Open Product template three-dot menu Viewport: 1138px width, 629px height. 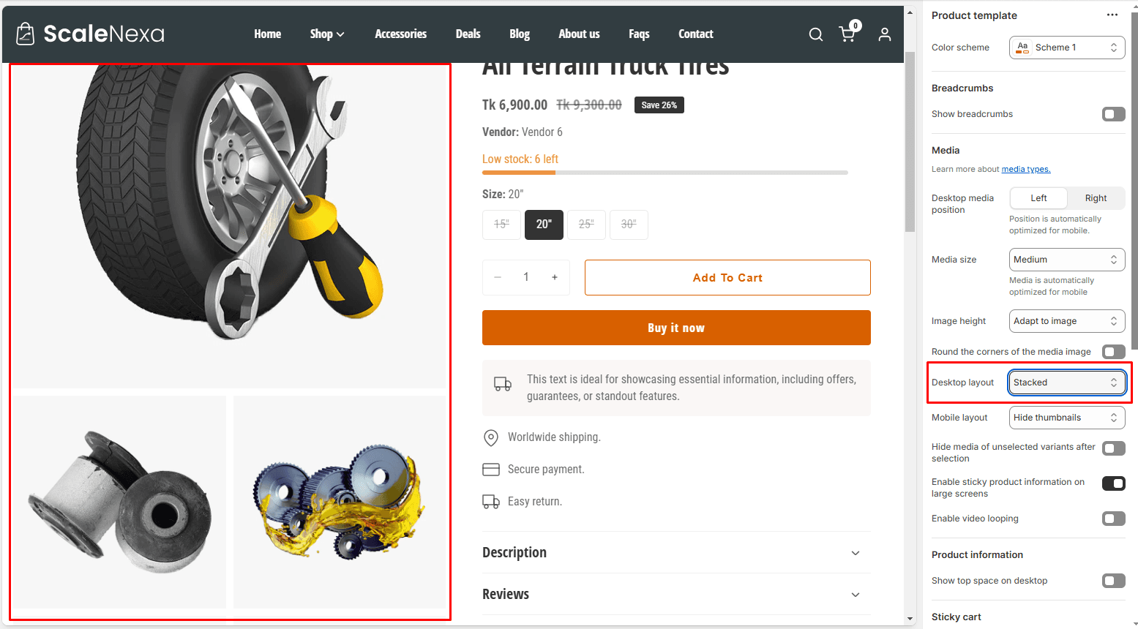point(1112,15)
